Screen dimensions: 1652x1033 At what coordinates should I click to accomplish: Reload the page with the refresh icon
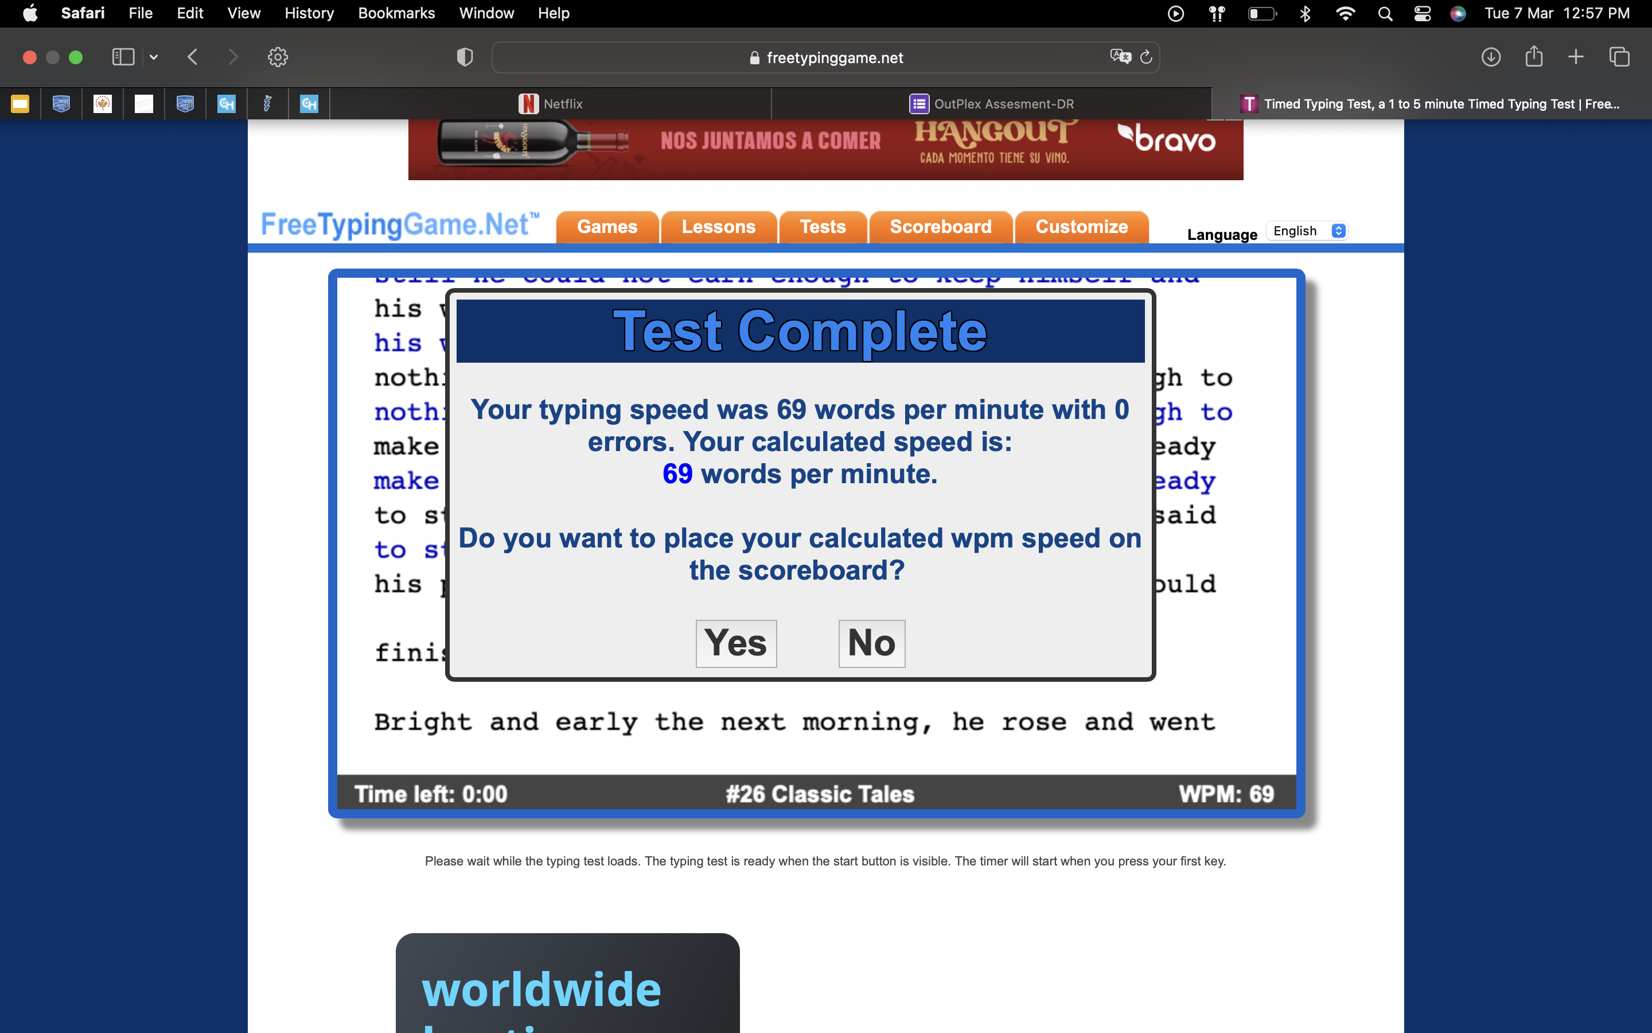point(1146,57)
